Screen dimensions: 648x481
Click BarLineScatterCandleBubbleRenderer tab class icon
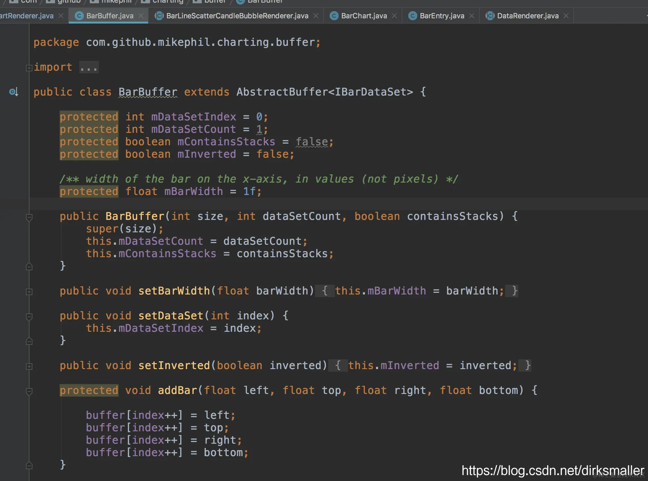click(159, 16)
